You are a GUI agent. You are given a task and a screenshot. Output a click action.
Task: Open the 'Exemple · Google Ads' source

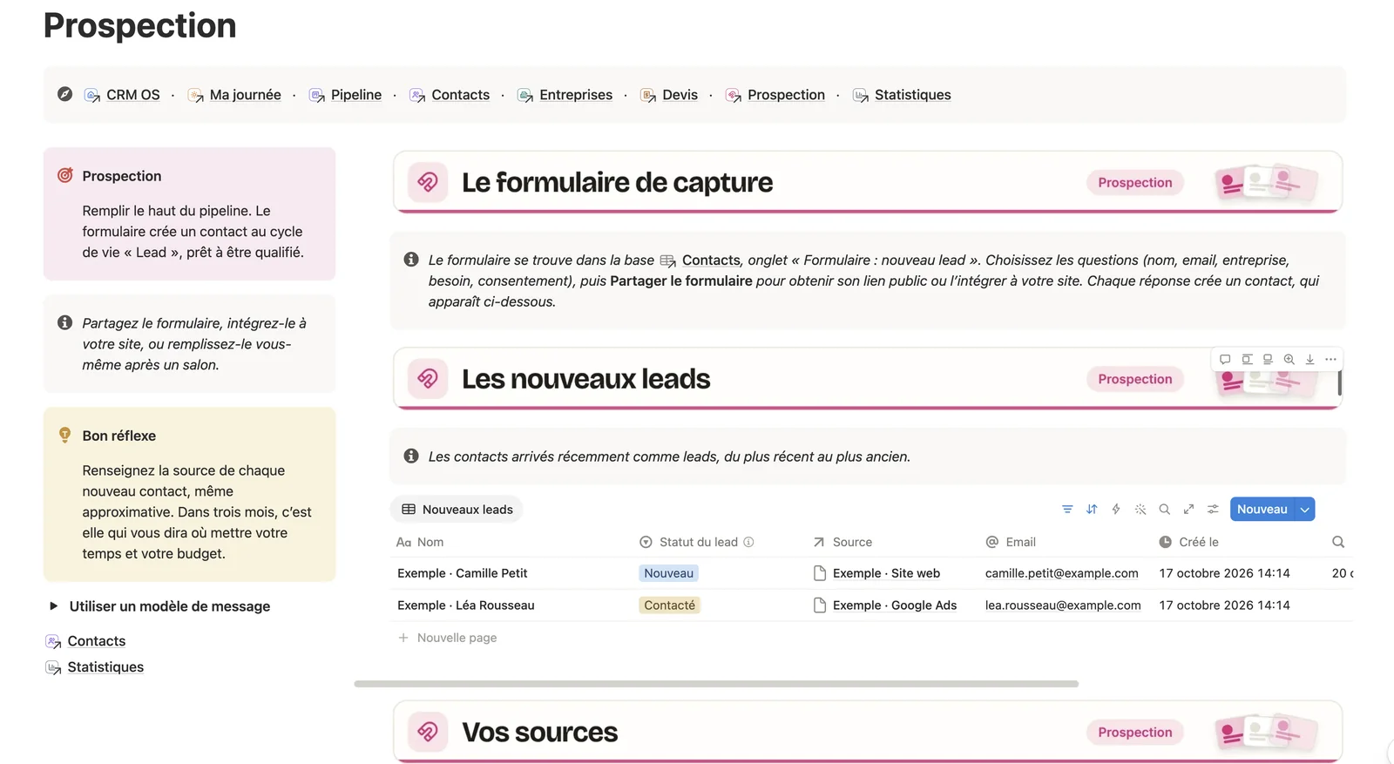coord(884,605)
